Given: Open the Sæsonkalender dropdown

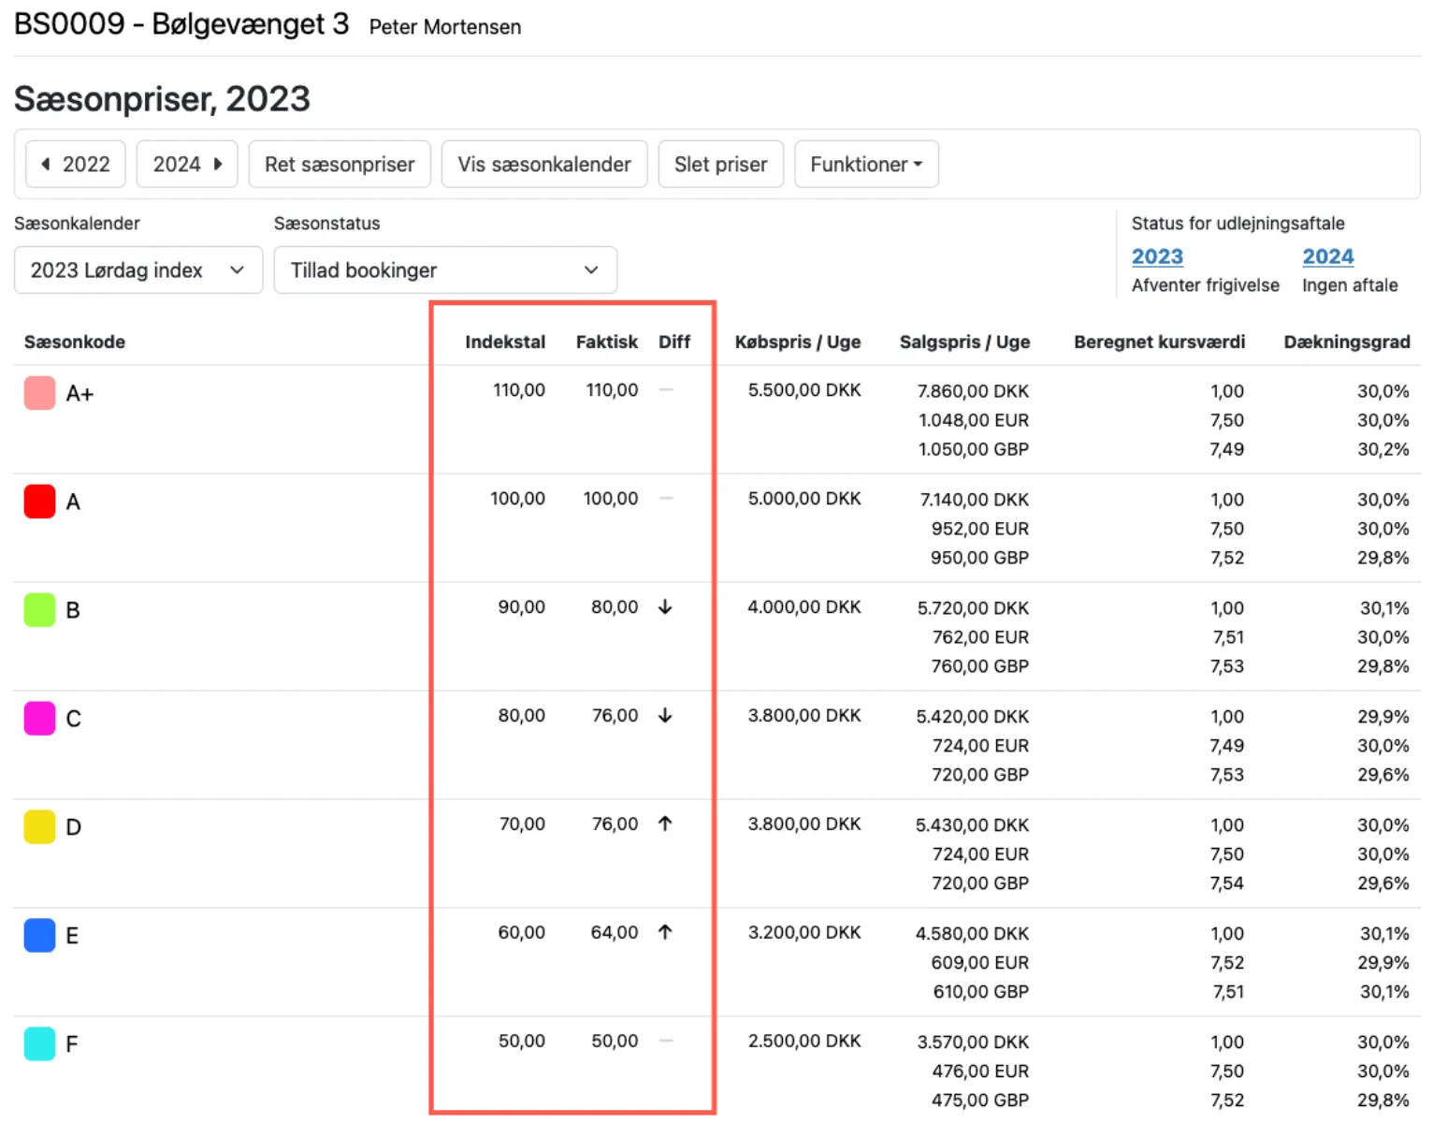Looking at the screenshot, I should coord(138,270).
